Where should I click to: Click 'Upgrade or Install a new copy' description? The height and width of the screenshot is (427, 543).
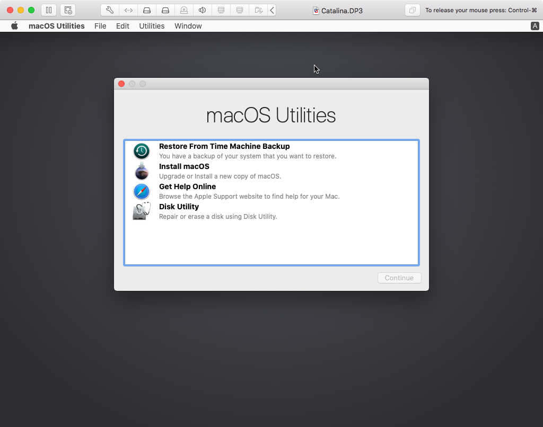220,176
